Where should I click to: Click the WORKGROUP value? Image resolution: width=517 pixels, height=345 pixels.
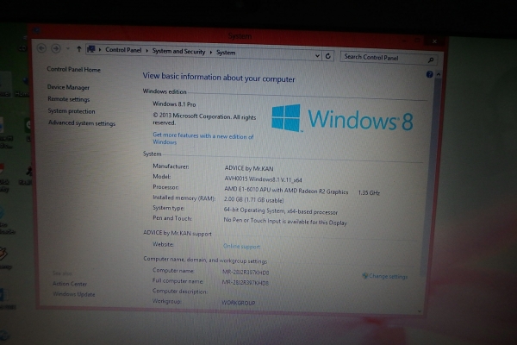tap(239, 303)
